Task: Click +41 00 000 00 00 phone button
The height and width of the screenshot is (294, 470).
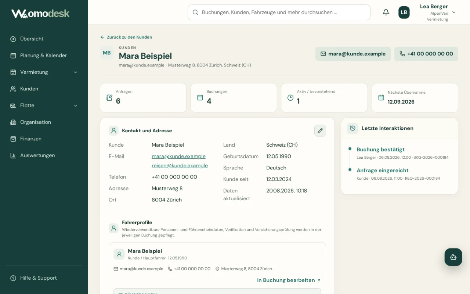Action: [426, 54]
